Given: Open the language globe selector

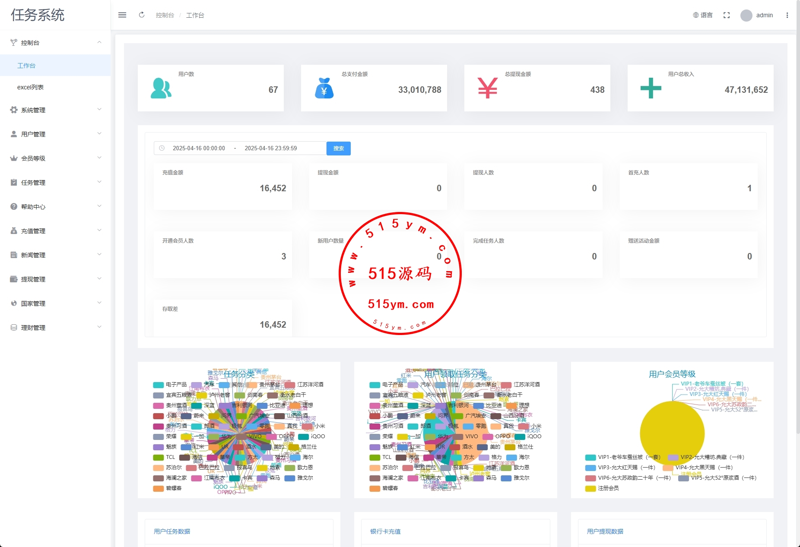Looking at the screenshot, I should [x=702, y=15].
